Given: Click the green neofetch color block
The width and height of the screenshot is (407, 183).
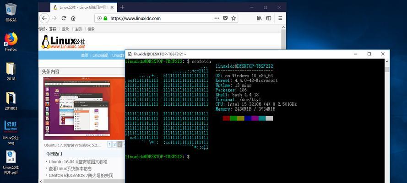Looking at the screenshot, I should [x=233, y=118].
